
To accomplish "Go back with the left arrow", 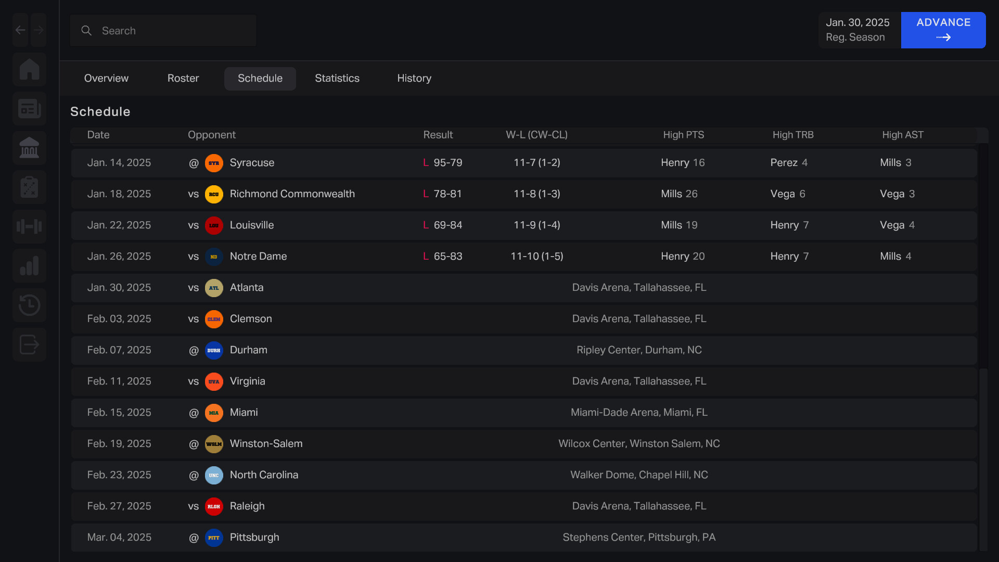I will pyautogui.click(x=20, y=30).
